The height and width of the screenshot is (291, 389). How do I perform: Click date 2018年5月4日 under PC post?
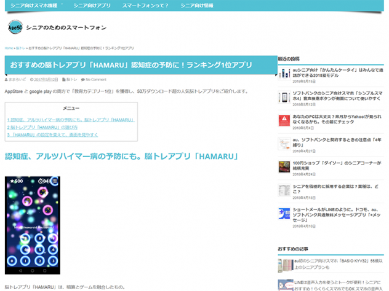(x=303, y=128)
